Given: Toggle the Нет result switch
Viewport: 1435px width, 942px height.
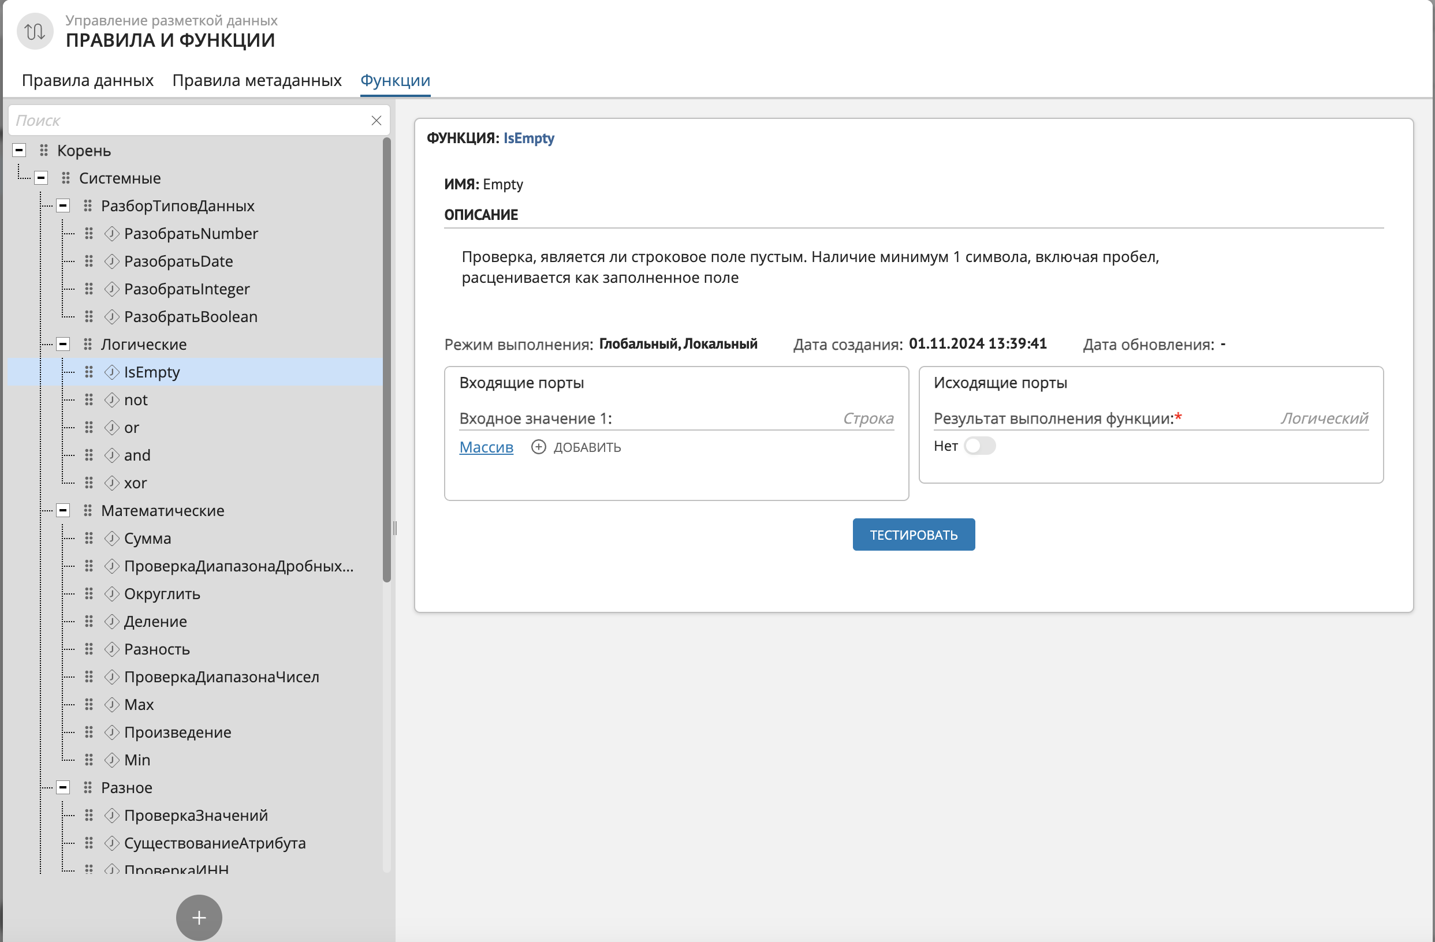Looking at the screenshot, I should [979, 446].
